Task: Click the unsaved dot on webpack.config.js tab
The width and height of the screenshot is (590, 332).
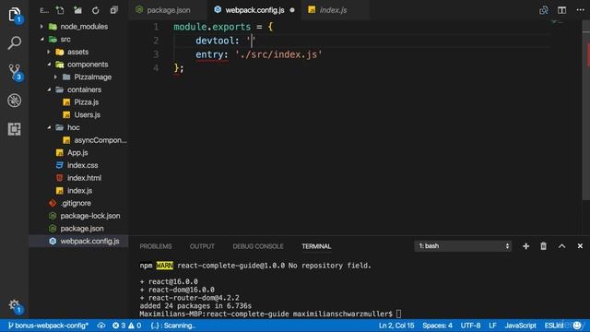Action: [x=292, y=10]
